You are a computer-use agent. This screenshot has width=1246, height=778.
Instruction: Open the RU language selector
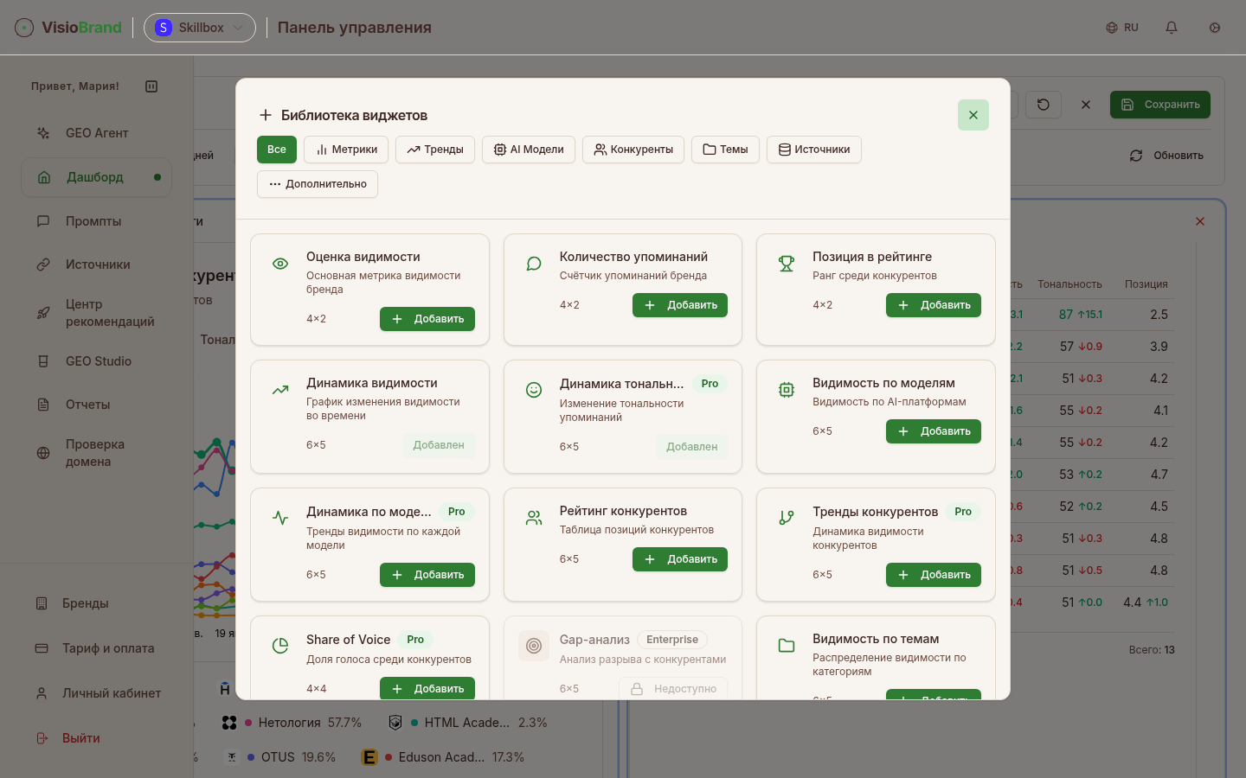(x=1122, y=28)
